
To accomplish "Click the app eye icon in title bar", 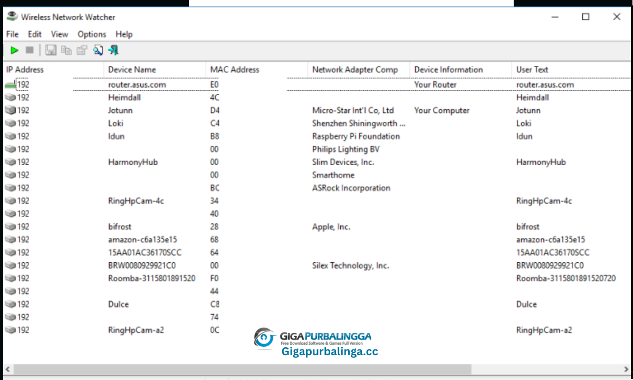I will point(12,16).
